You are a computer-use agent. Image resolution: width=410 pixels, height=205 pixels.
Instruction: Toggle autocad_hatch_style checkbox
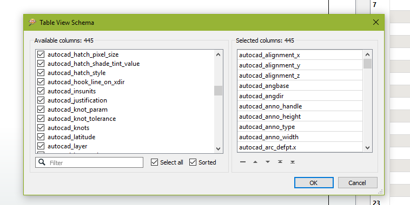pos(41,72)
